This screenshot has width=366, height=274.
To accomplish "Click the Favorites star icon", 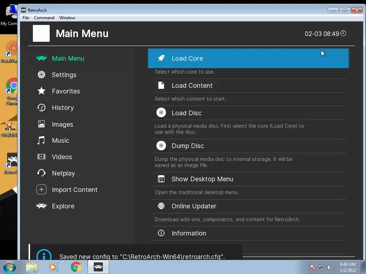I will pos(41,91).
